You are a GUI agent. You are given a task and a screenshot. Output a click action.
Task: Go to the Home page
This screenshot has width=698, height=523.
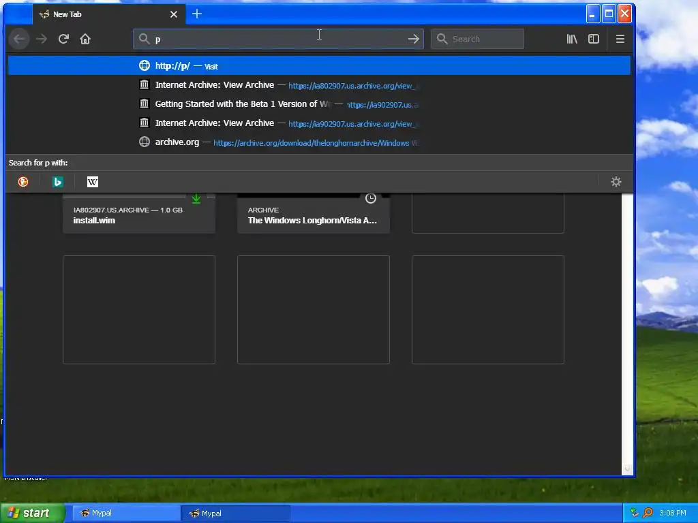point(85,39)
